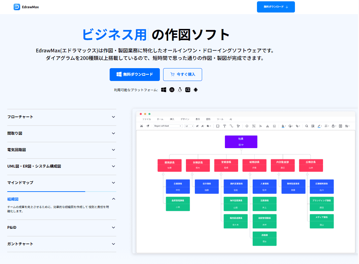Expand the フローチャート section

[61, 117]
